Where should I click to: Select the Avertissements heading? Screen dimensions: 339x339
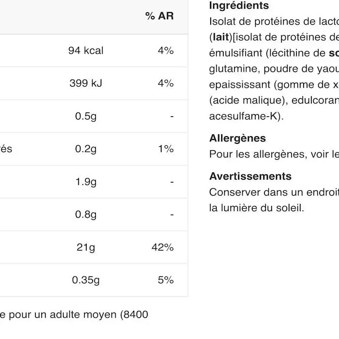pos(250,176)
